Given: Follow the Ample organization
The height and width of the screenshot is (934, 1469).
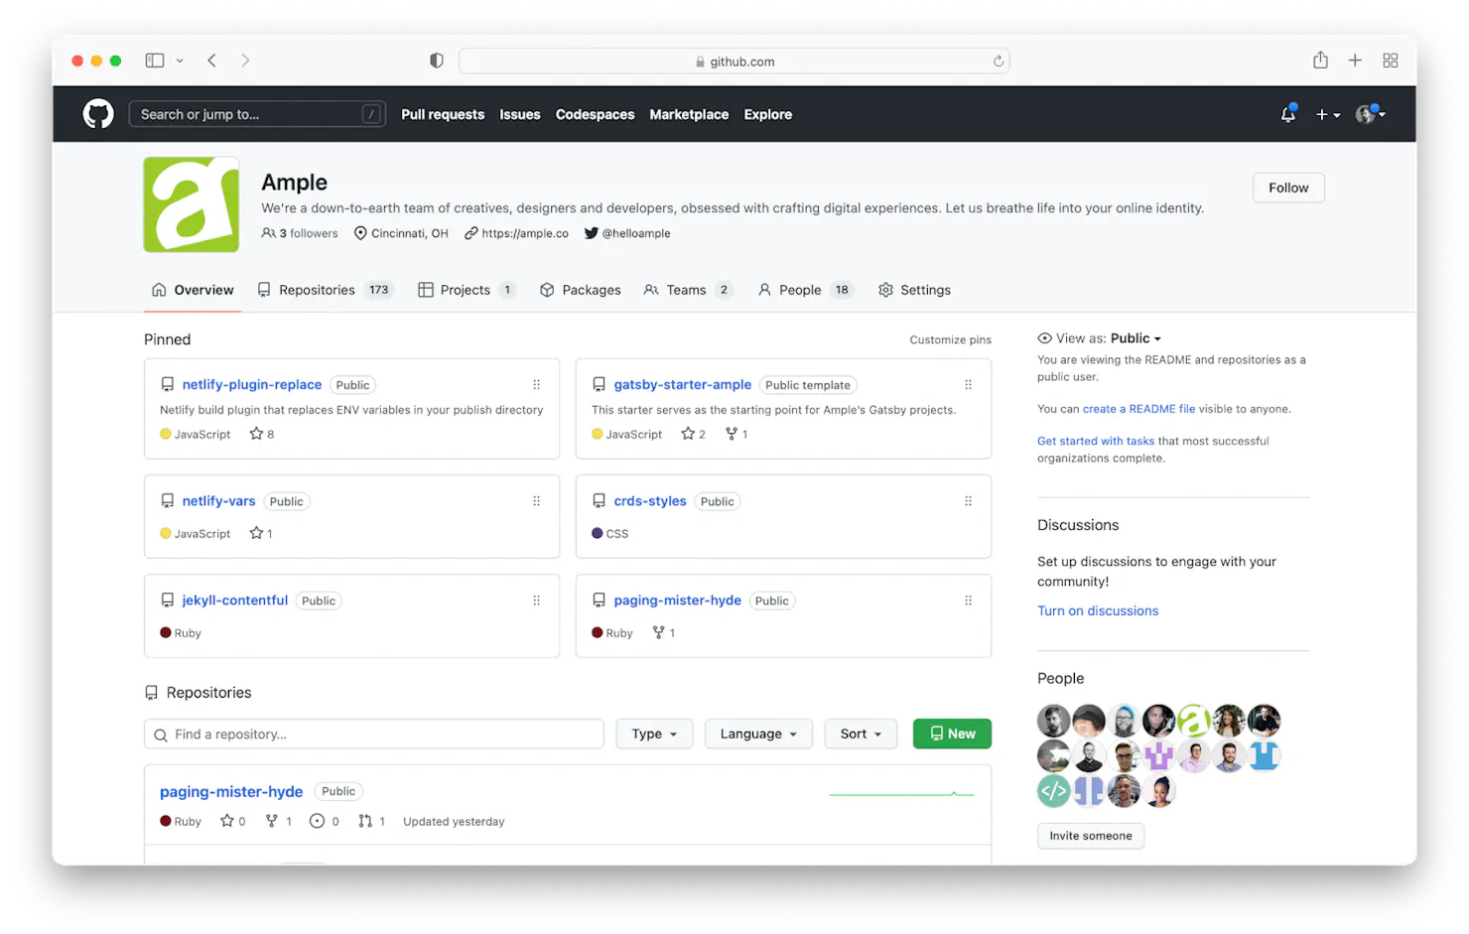Looking at the screenshot, I should 1288,188.
